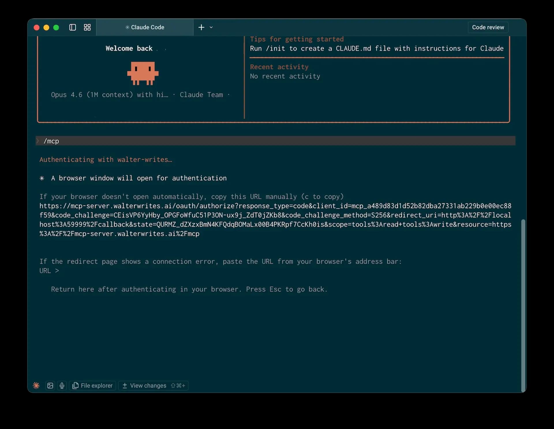Start voice input with microphone icon
This screenshot has height=429, width=554.
62,385
